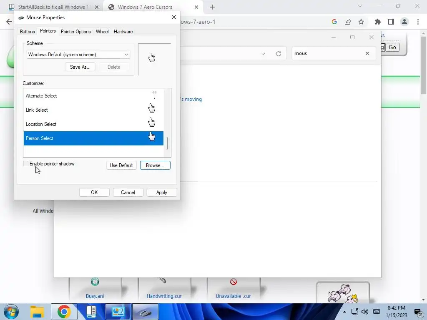Open the Busy.ani cursor link
The width and height of the screenshot is (427, 320).
click(95, 296)
